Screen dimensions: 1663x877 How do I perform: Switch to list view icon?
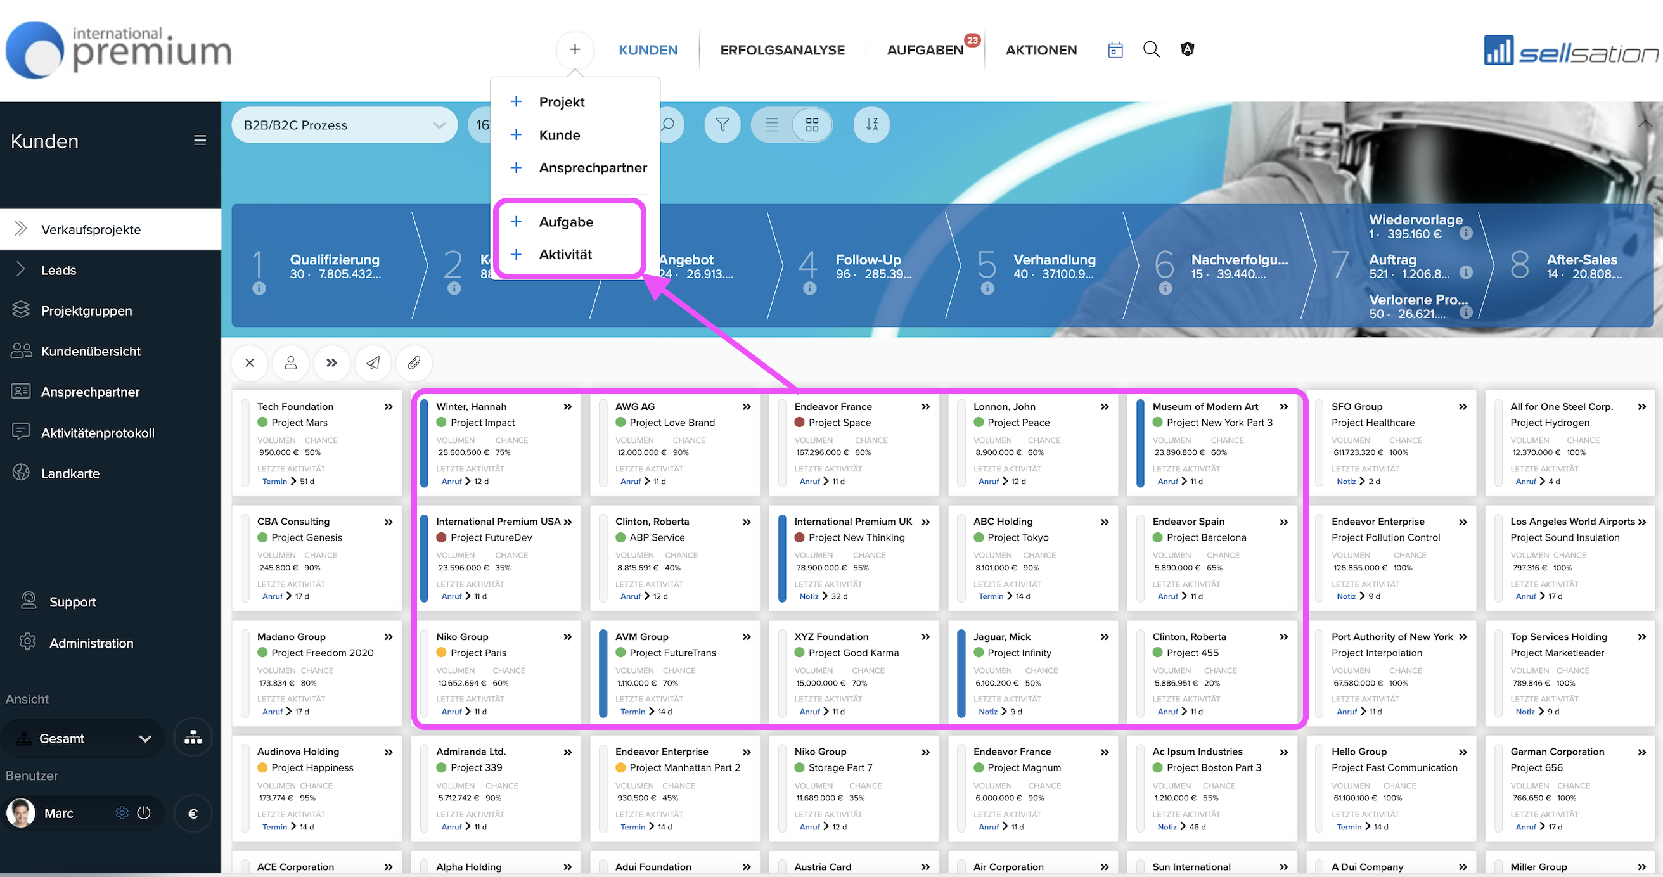tap(772, 125)
